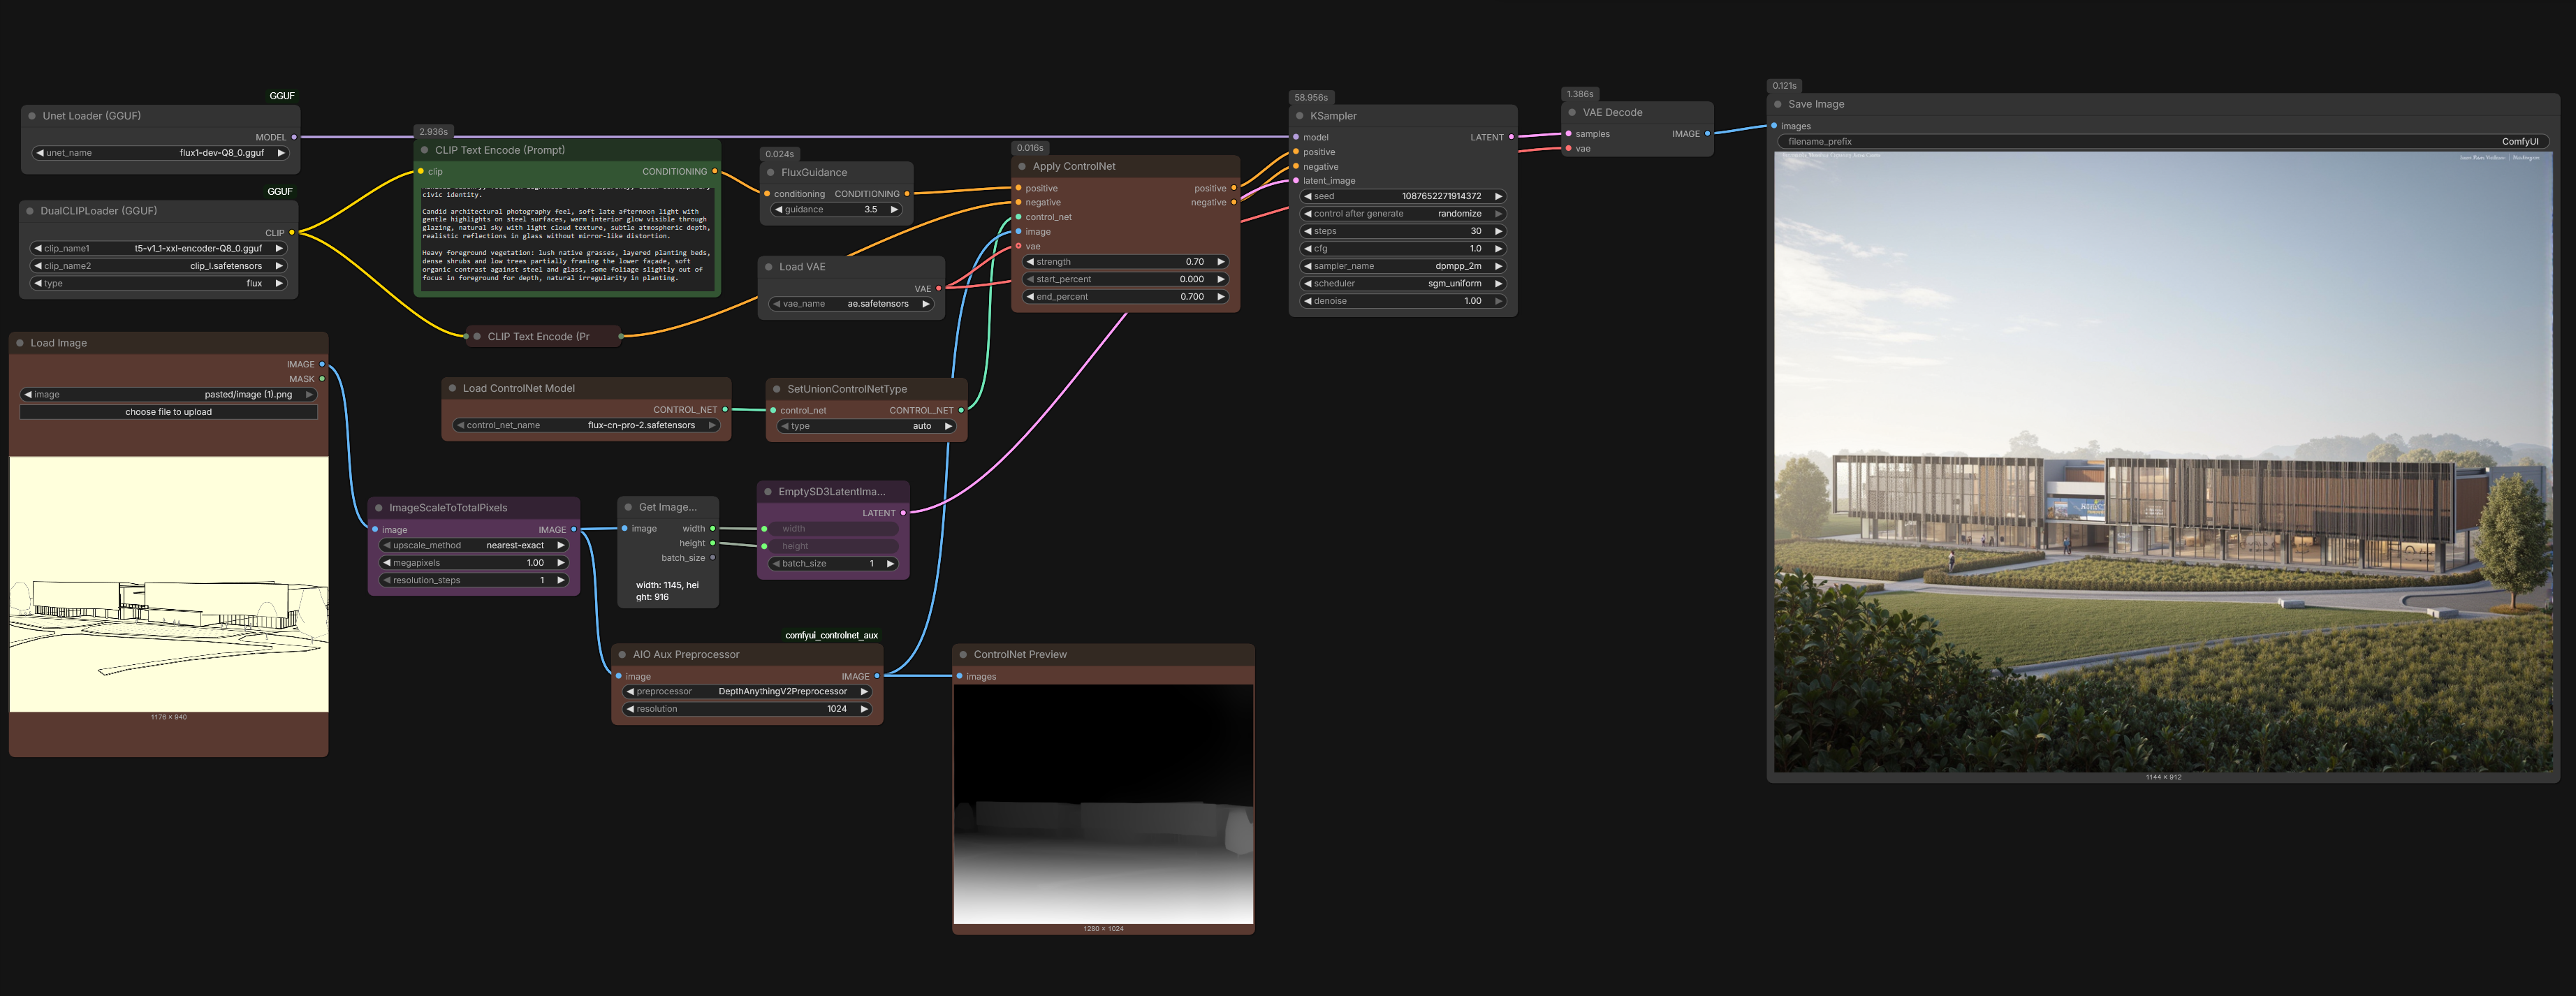The height and width of the screenshot is (996, 2576).
Task: Open the sampler_name dropdown showing dpmpp_2m
Action: click(1403, 266)
